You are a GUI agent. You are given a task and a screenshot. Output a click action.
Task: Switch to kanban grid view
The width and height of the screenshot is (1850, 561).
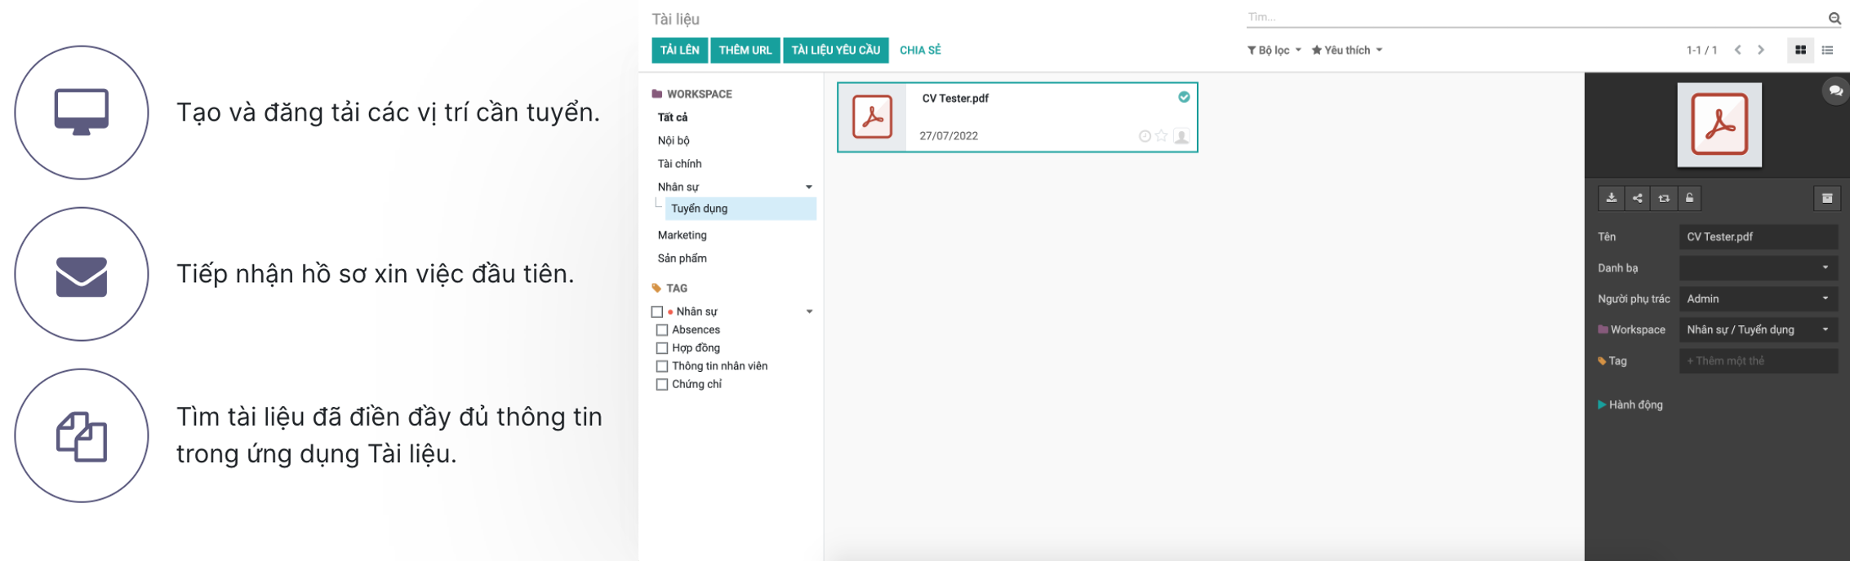pyautogui.click(x=1800, y=51)
